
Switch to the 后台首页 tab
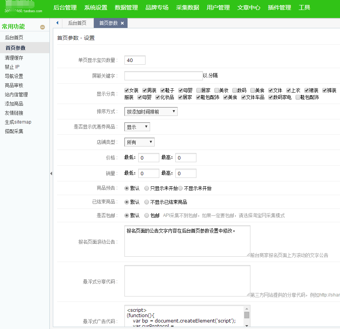pyautogui.click(x=78, y=23)
